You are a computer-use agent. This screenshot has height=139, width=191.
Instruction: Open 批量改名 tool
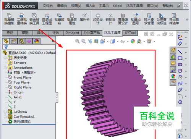tap(60, 19)
